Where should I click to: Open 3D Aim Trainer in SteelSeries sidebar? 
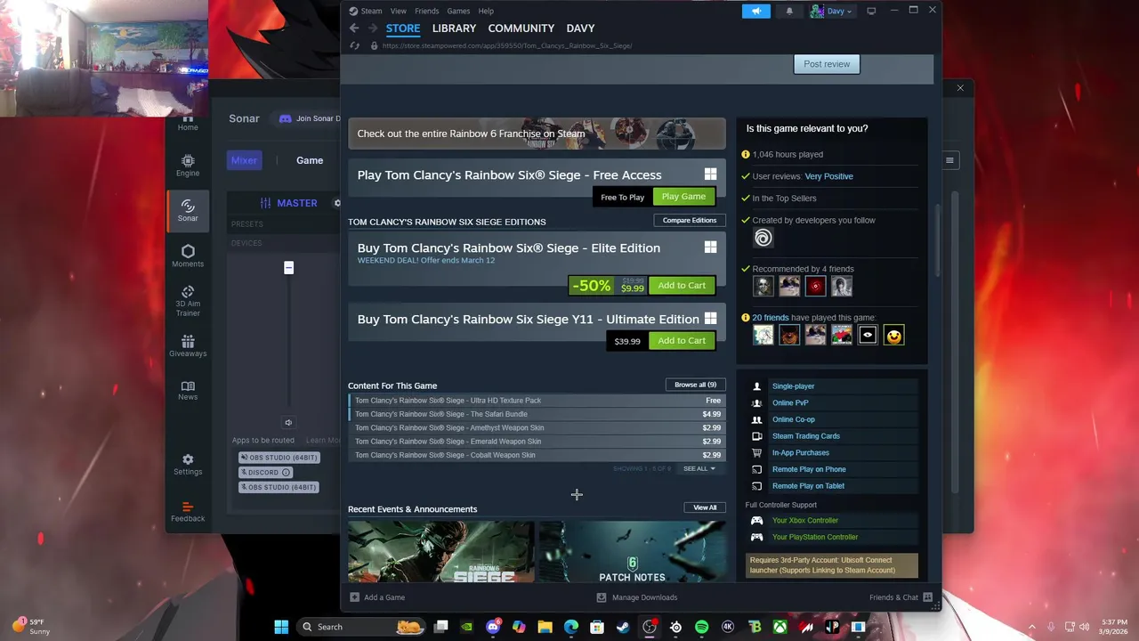pos(188,302)
